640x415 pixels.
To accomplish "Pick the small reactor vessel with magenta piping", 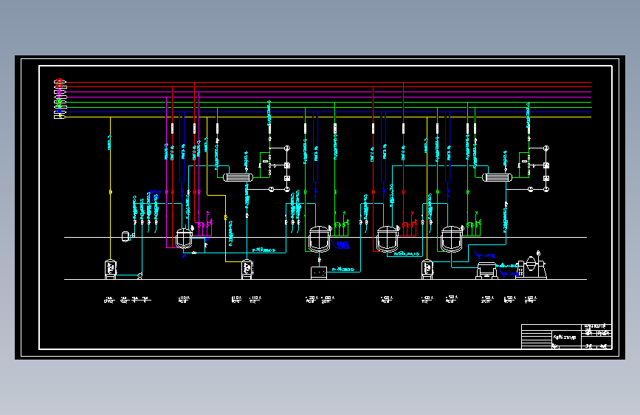I will coord(184,238).
